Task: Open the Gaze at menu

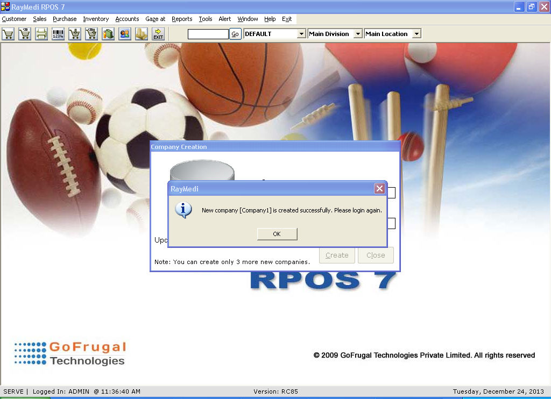Action: point(156,19)
